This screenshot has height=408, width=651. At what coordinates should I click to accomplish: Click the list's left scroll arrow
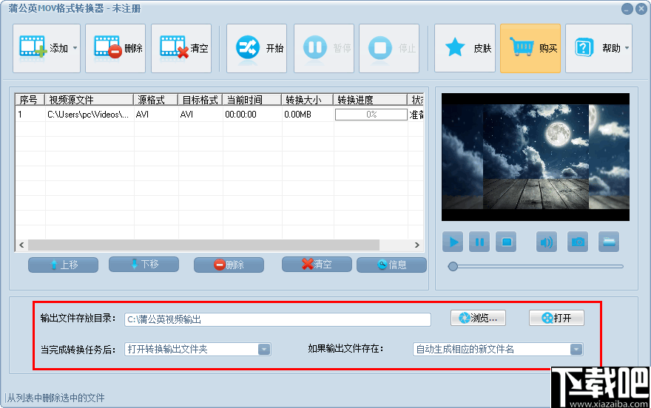pyautogui.click(x=21, y=245)
